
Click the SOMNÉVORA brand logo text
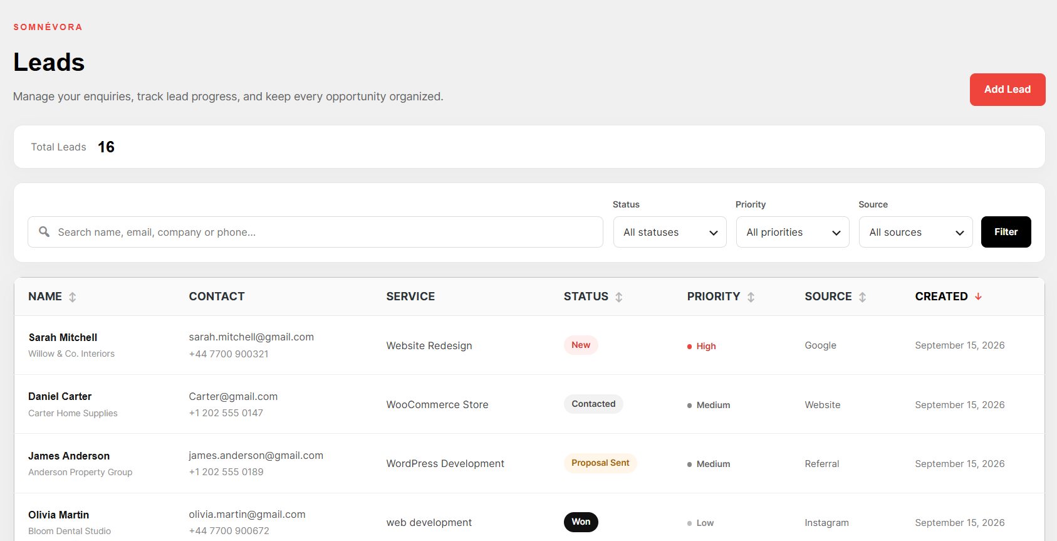48,27
